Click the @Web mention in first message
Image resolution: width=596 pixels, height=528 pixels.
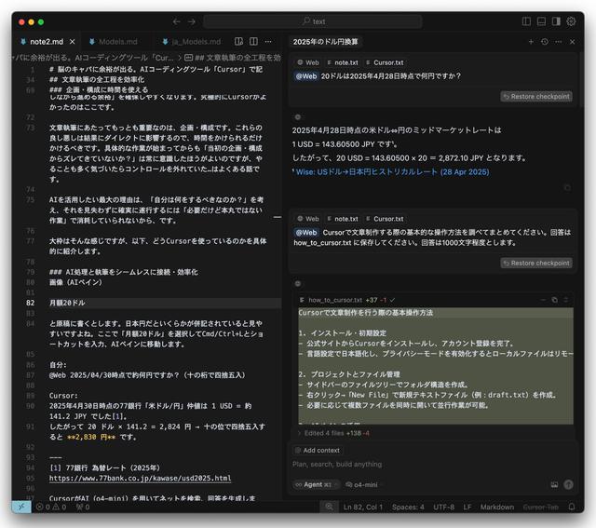pyautogui.click(x=306, y=76)
